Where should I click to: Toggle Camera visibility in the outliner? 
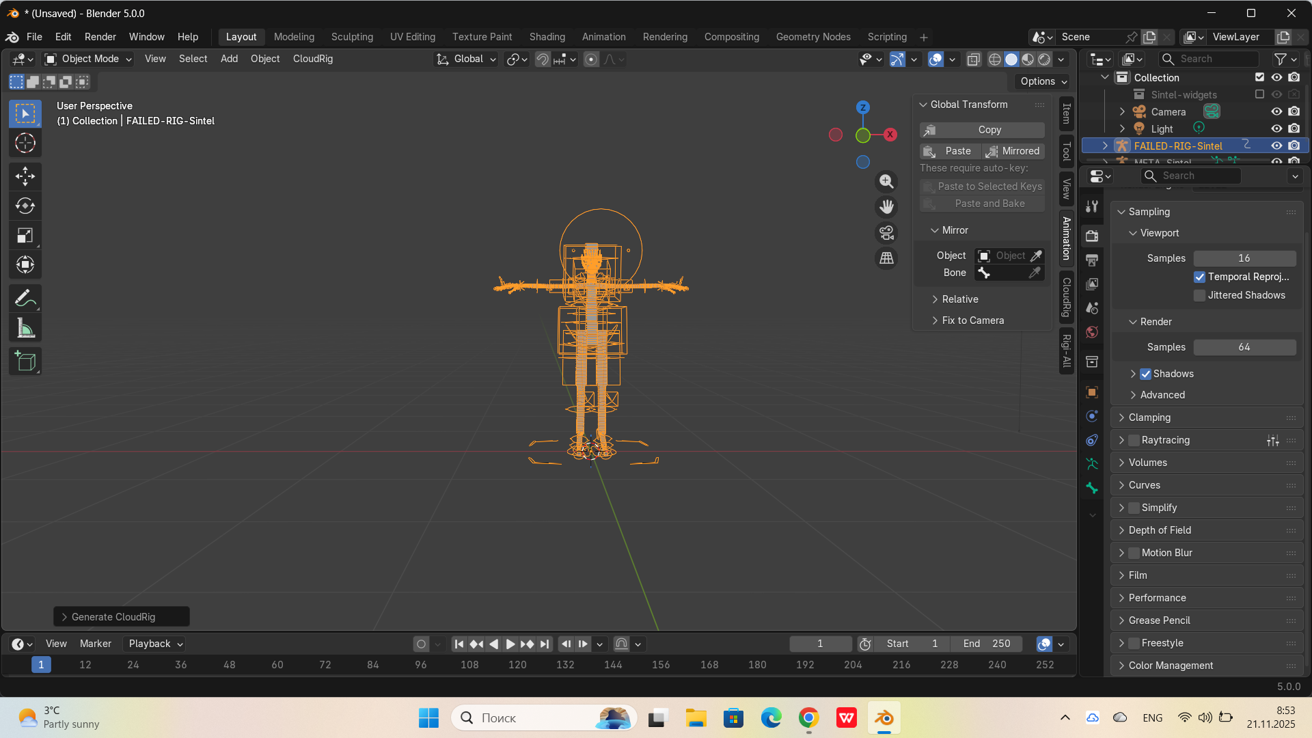(1276, 111)
